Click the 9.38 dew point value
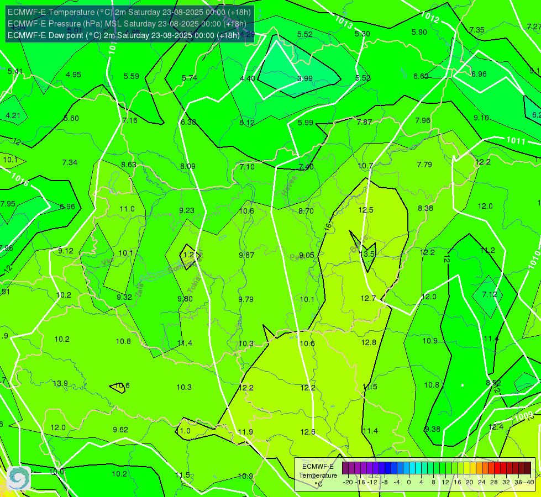Image resolution: width=541 pixels, height=497 pixels. (432, 429)
